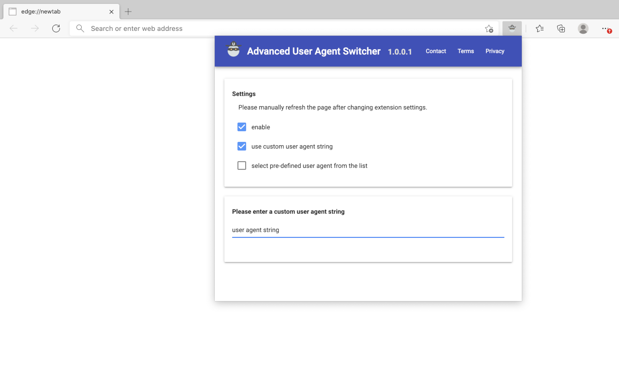
Task: Click the custom user agent string field
Action: coord(368,230)
